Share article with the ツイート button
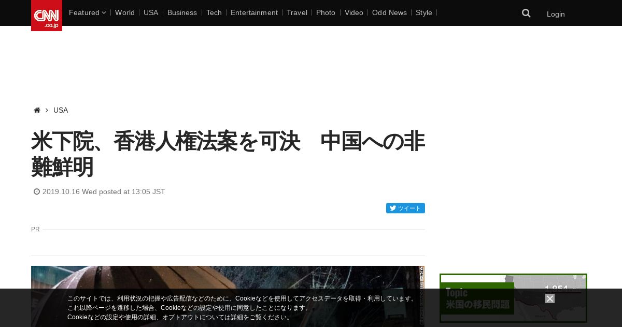Image resolution: width=622 pixels, height=327 pixels. click(405, 208)
